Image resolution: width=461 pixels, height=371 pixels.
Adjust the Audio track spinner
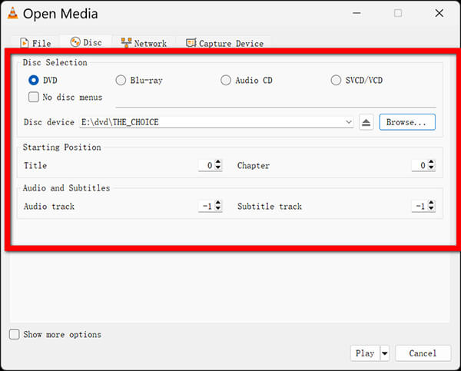pos(210,206)
